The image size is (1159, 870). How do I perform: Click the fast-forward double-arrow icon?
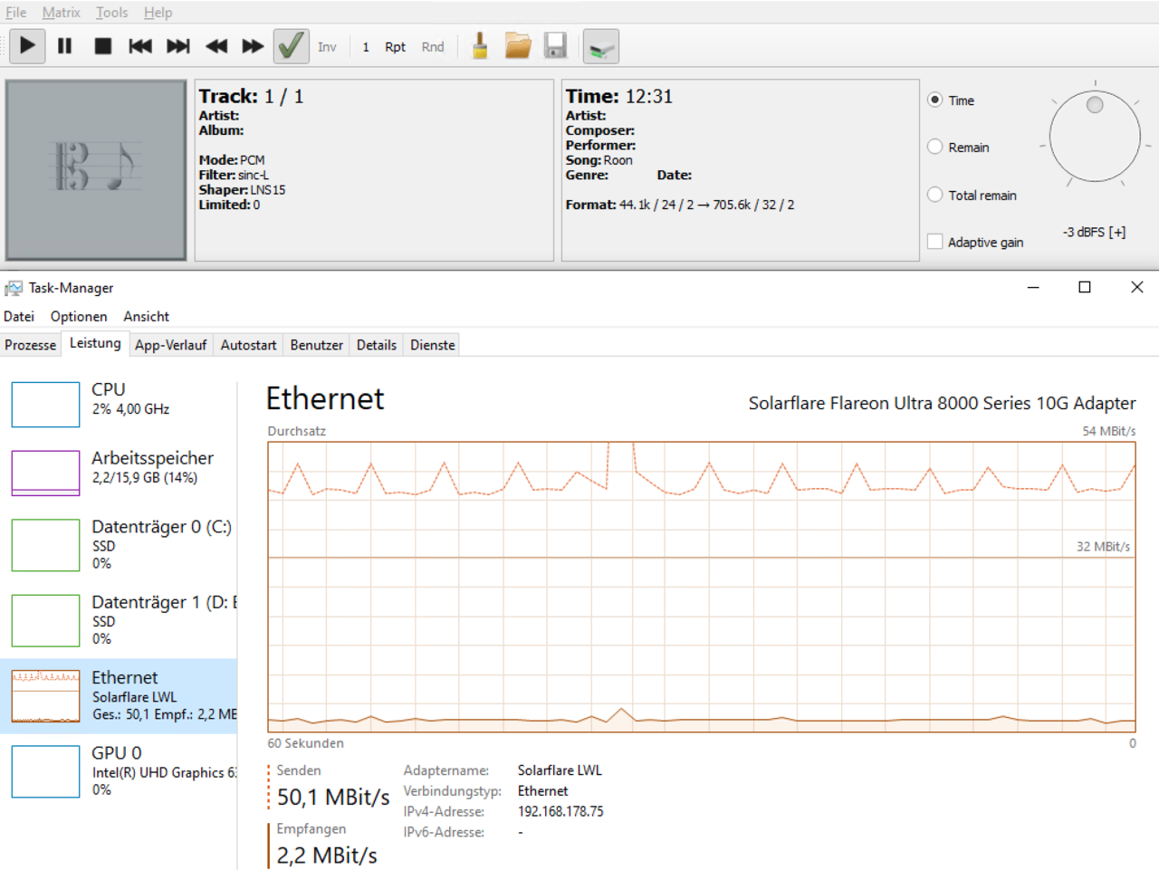click(253, 46)
